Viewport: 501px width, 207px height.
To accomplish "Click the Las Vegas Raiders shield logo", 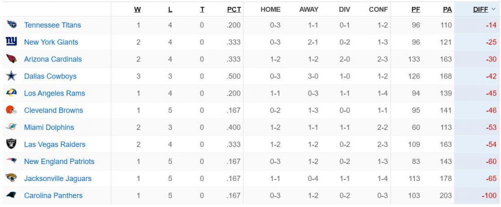I will pyautogui.click(x=11, y=144).
